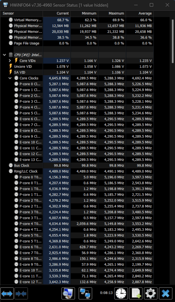Click the Bus Clock row icon
Screen dimensions: 175x302
pos(11,166)
